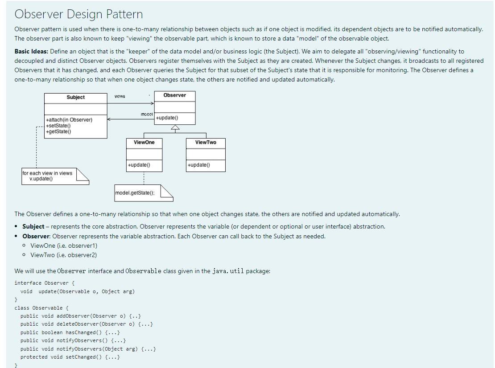The height and width of the screenshot is (368, 495).
Task: Click the 'views' association label
Action: point(120,96)
